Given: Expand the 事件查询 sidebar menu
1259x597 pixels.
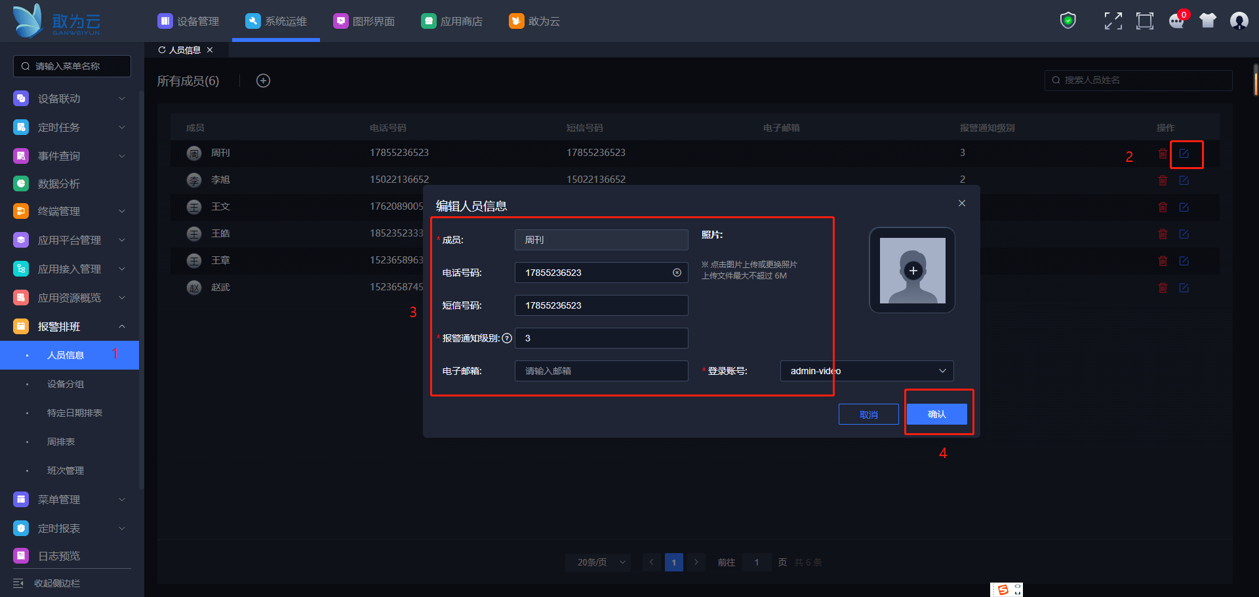Looking at the screenshot, I should (70, 156).
